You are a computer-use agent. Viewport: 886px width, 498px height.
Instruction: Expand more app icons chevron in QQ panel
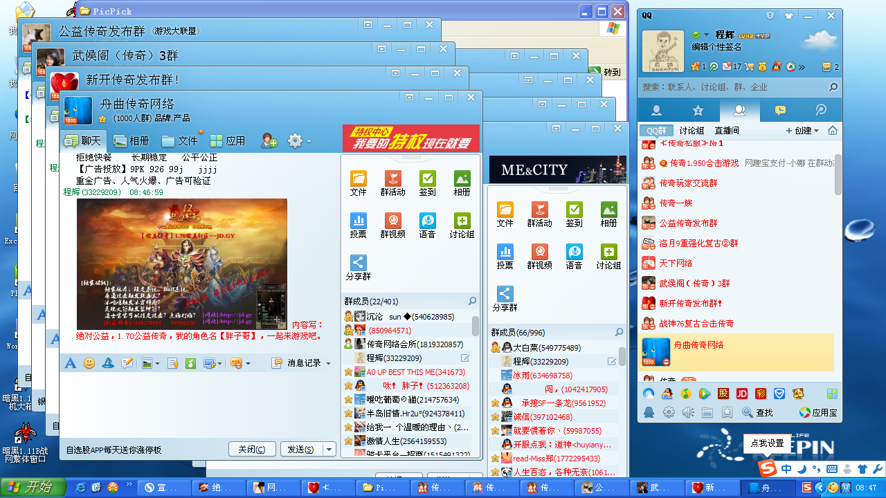pos(802,66)
